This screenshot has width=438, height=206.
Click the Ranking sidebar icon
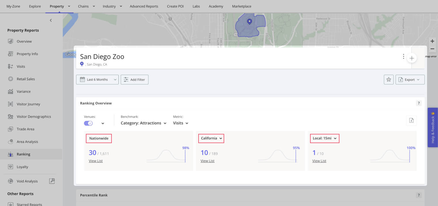click(10, 154)
